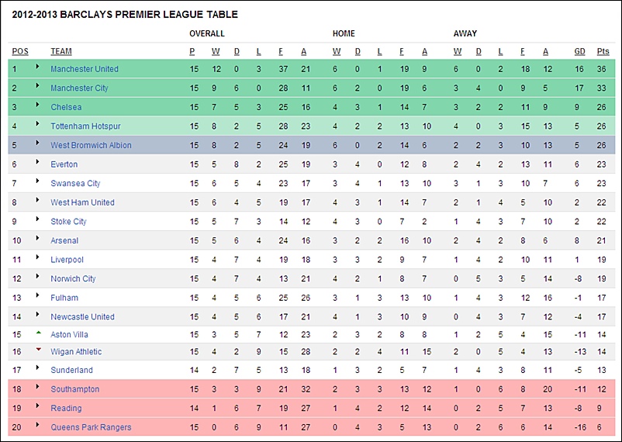Viewport: 622px width, 442px height.
Task: Sort table by the GD column header
Action: click(x=579, y=51)
